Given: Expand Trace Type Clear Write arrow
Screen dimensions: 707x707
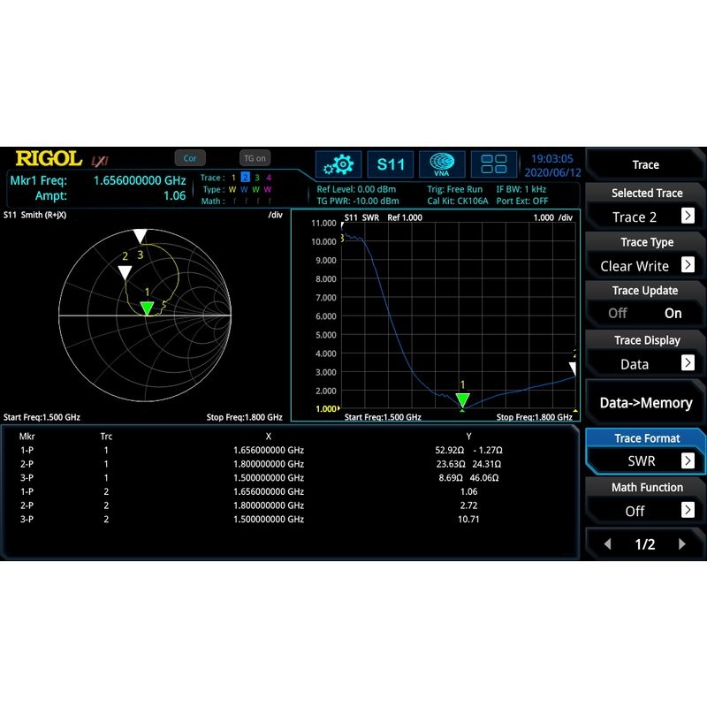Looking at the screenshot, I should 688,264.
